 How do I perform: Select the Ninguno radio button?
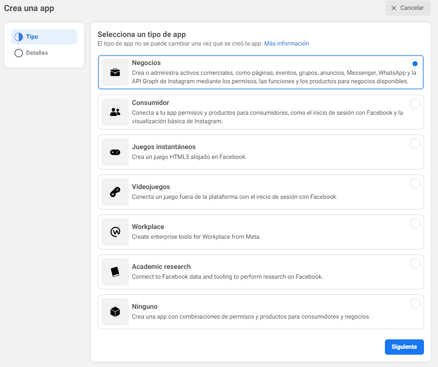coord(415,303)
